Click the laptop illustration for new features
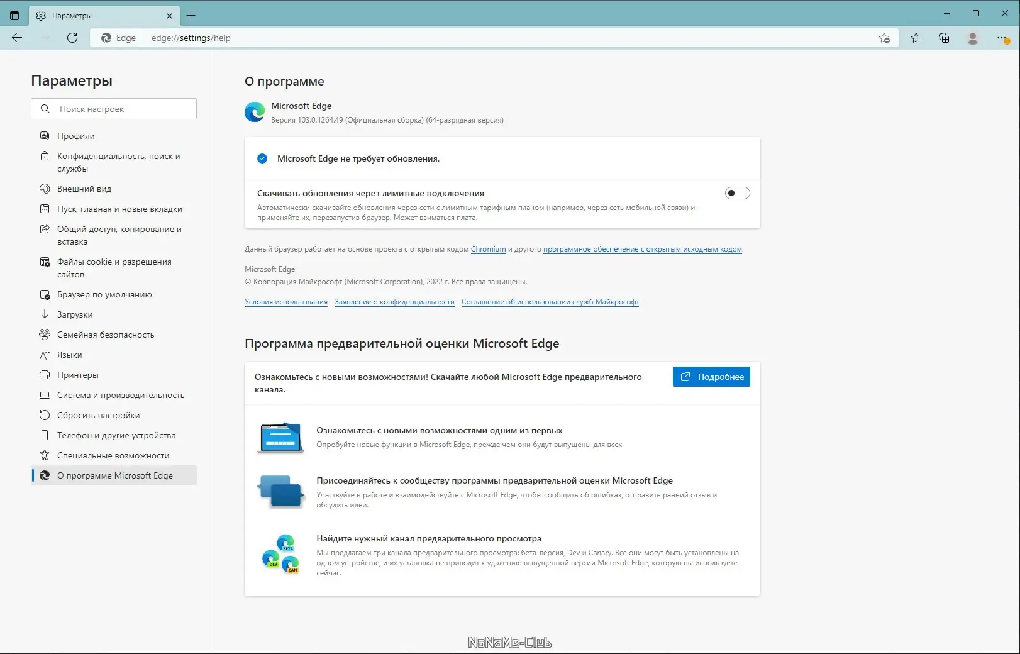The width and height of the screenshot is (1020, 654). [x=280, y=437]
